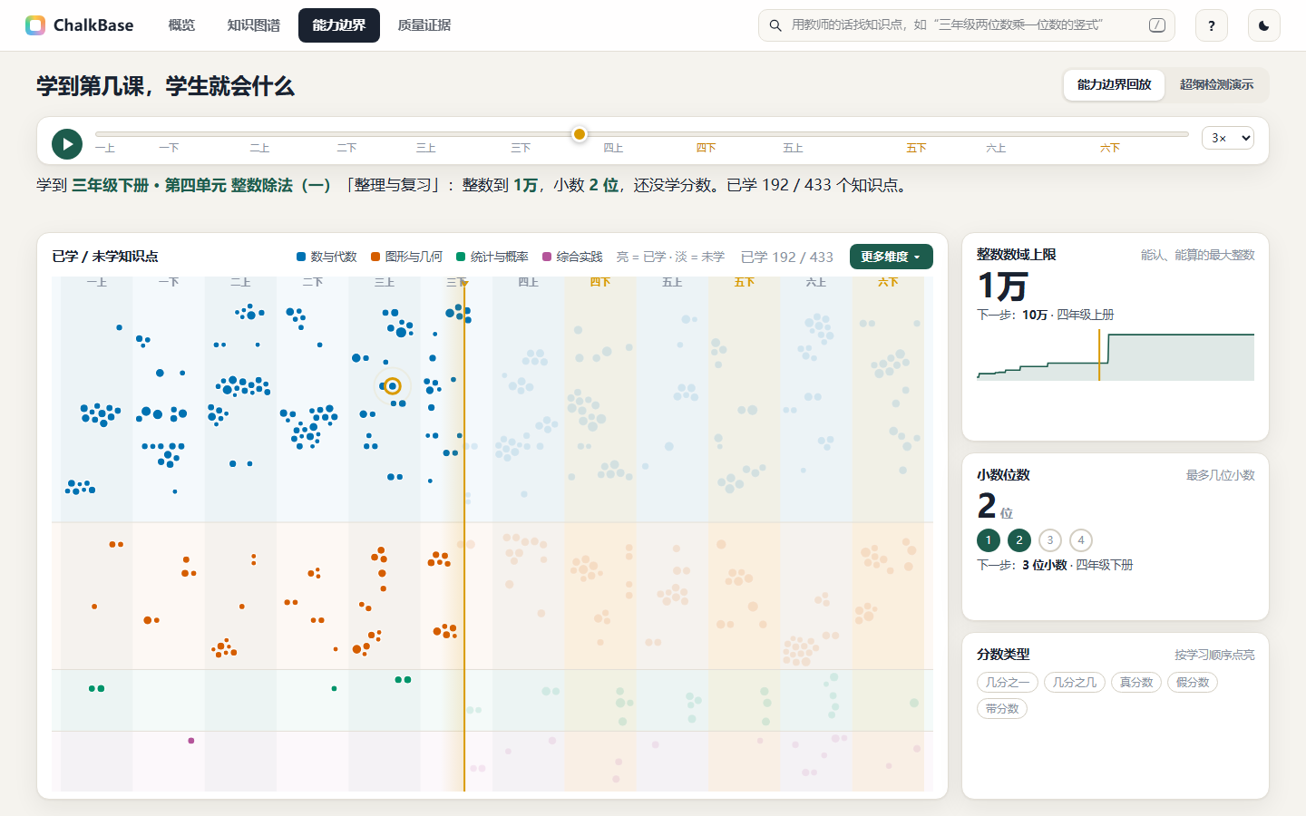Open the 3× playback speed dropdown
This screenshot has width=1306, height=816.
1228,138
